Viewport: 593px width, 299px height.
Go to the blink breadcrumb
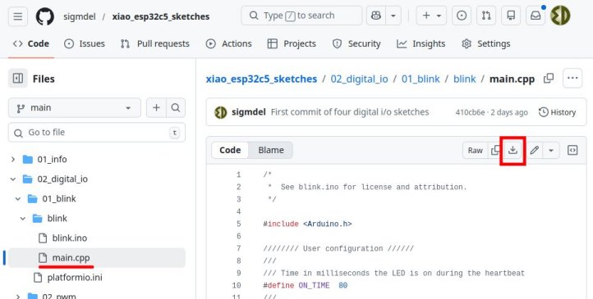pyautogui.click(x=464, y=79)
